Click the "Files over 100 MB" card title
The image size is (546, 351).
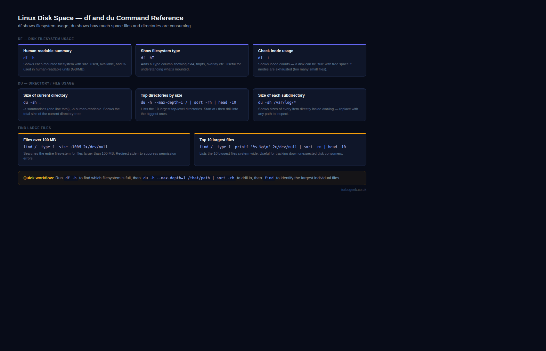[x=39, y=140]
